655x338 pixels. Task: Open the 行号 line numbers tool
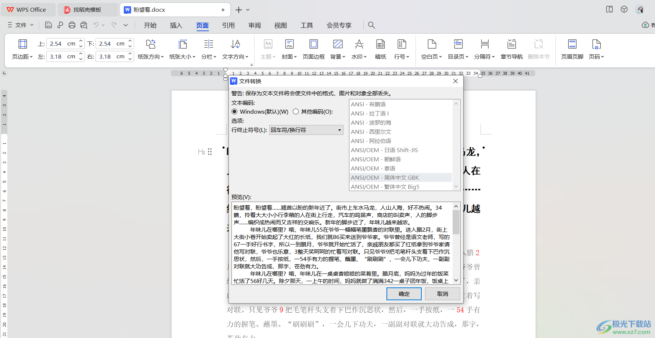(x=402, y=49)
